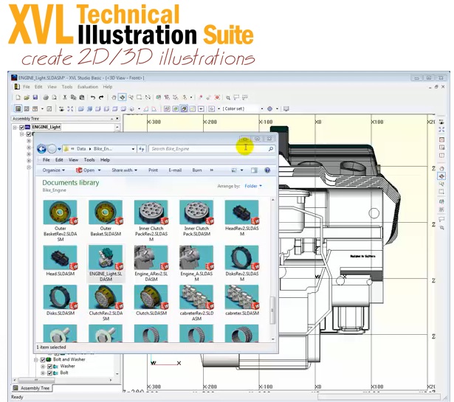
Task: Click the Assembly Tree panel close X
Action: (x=117, y=119)
